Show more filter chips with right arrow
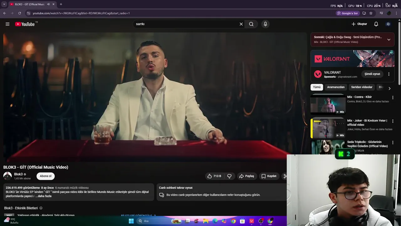The height and width of the screenshot is (226, 401). coord(389,89)
